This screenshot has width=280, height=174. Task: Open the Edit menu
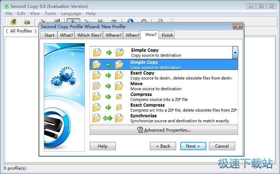(x=21, y=14)
